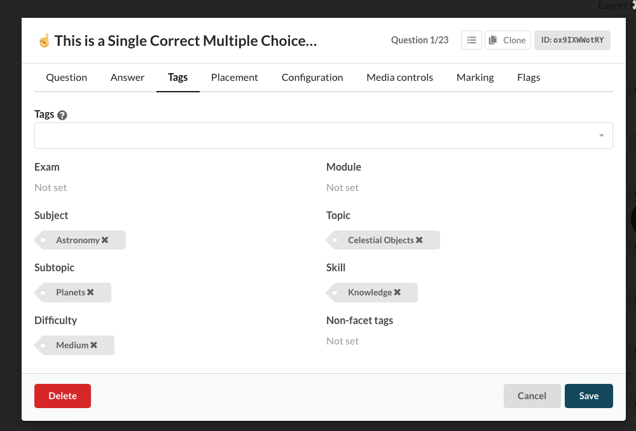Remove the Astronomy subject tag

click(x=105, y=240)
